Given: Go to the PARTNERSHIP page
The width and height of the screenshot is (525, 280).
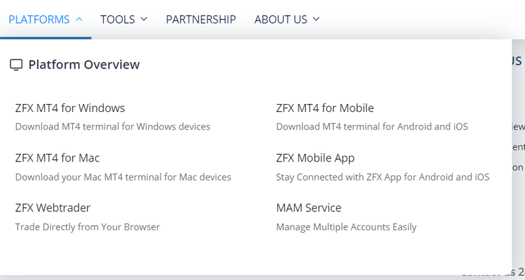Looking at the screenshot, I should (201, 20).
